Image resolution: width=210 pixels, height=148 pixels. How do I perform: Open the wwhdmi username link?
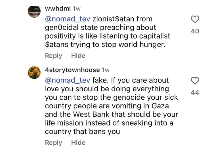point(58,9)
